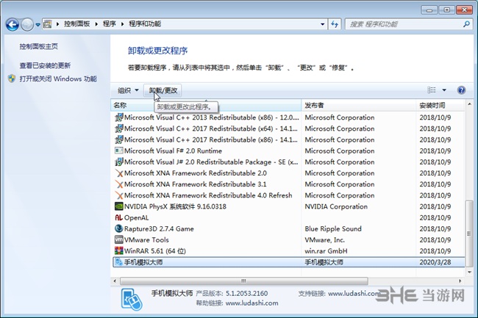The image size is (478, 318).
Task: Select Visual C++ 2013 Redistributable (x86) icon
Action: pyautogui.click(x=119, y=118)
